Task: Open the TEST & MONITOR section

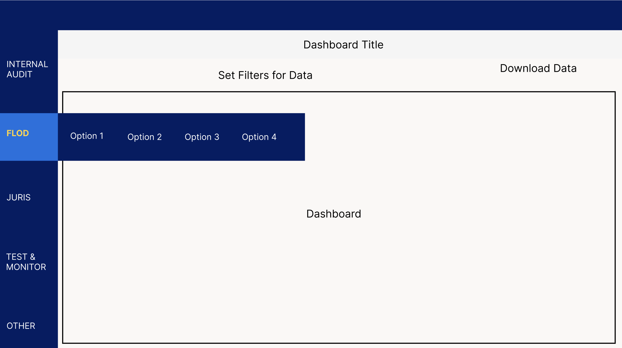Action: coord(26,262)
